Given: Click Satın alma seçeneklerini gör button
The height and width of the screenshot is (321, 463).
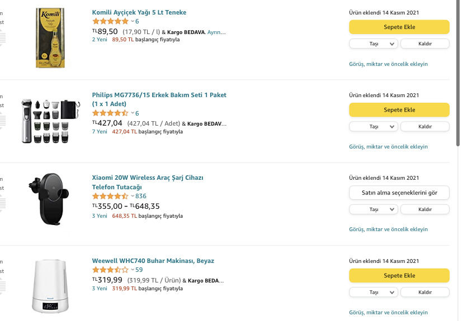Looking at the screenshot, I should (399, 193).
